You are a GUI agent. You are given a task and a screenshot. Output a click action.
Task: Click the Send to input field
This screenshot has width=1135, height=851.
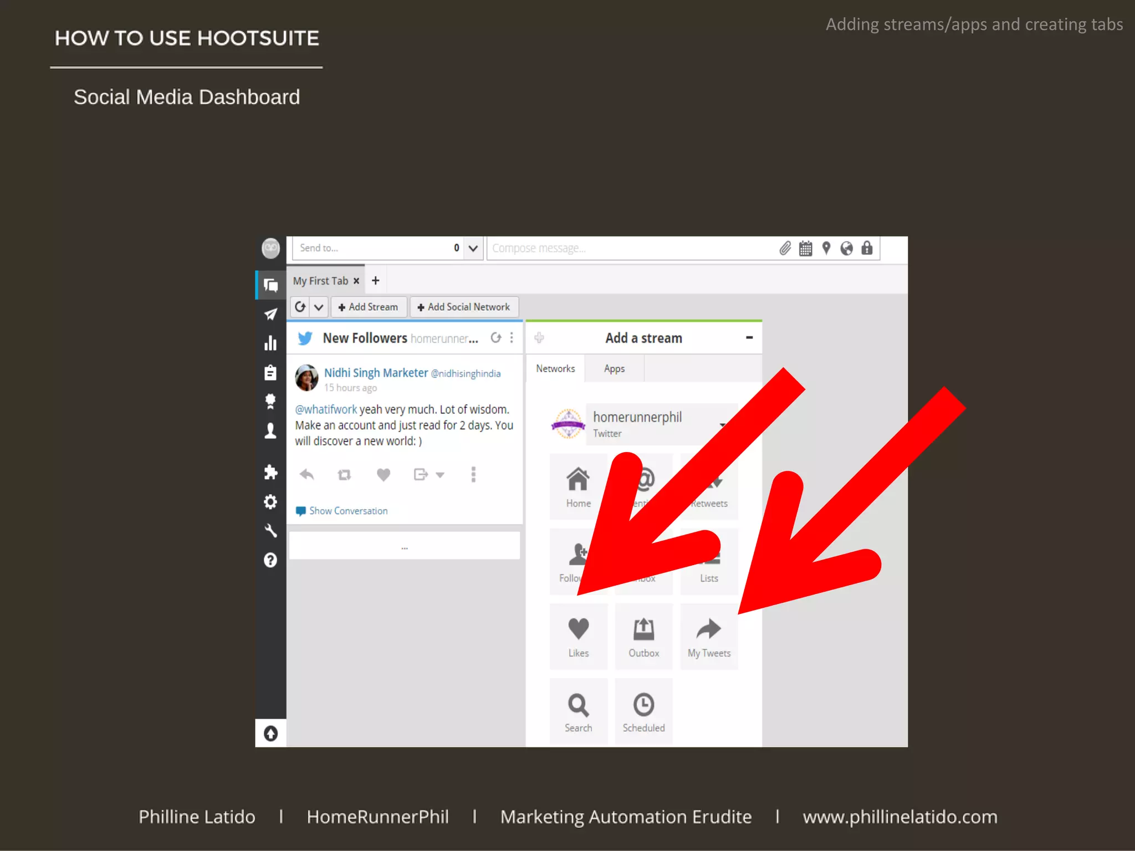379,248
